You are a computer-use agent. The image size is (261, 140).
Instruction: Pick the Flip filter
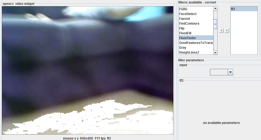tap(196, 28)
